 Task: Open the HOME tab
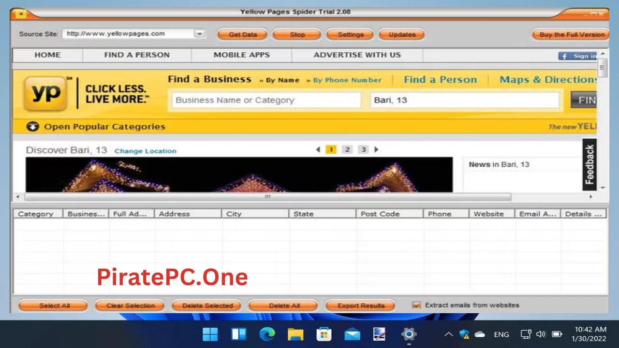pos(47,55)
